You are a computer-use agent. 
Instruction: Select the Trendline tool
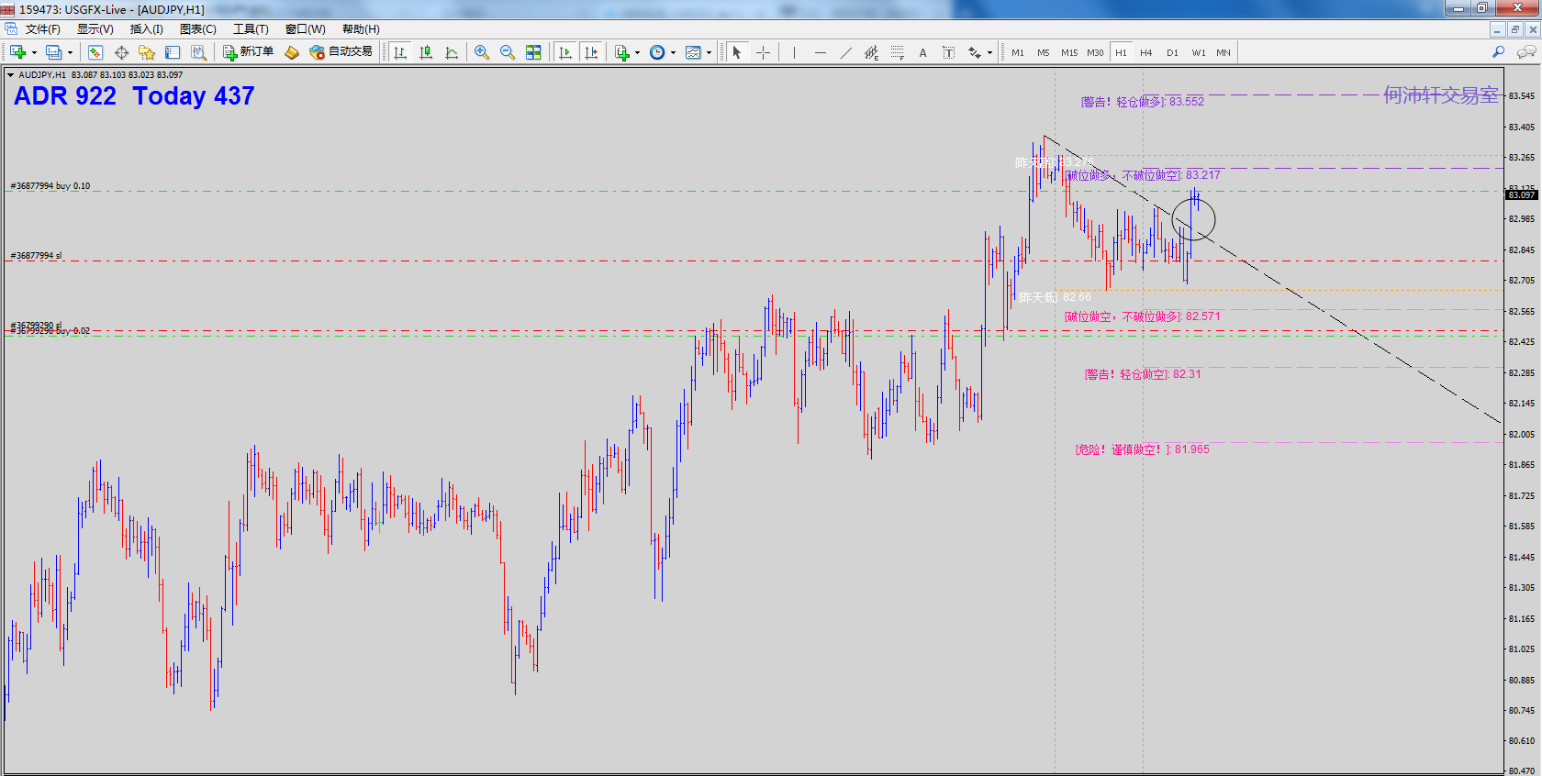coord(846,52)
